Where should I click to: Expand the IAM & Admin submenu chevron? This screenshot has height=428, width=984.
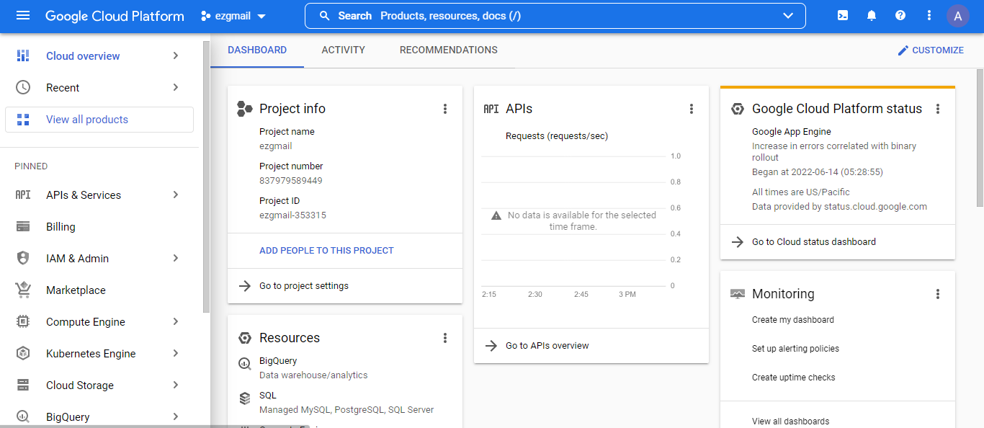click(176, 258)
